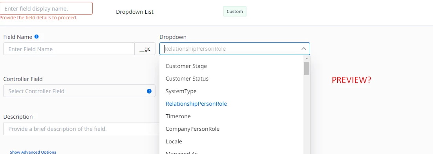Click the field display name input
Image resolution: width=433 pixels, height=154 pixels.
point(46,9)
